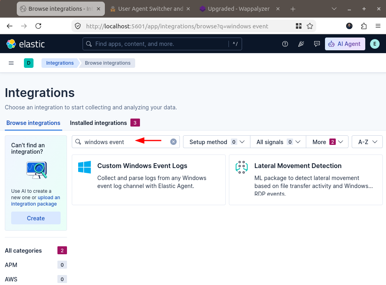Bookmark this page with the star

(310, 26)
